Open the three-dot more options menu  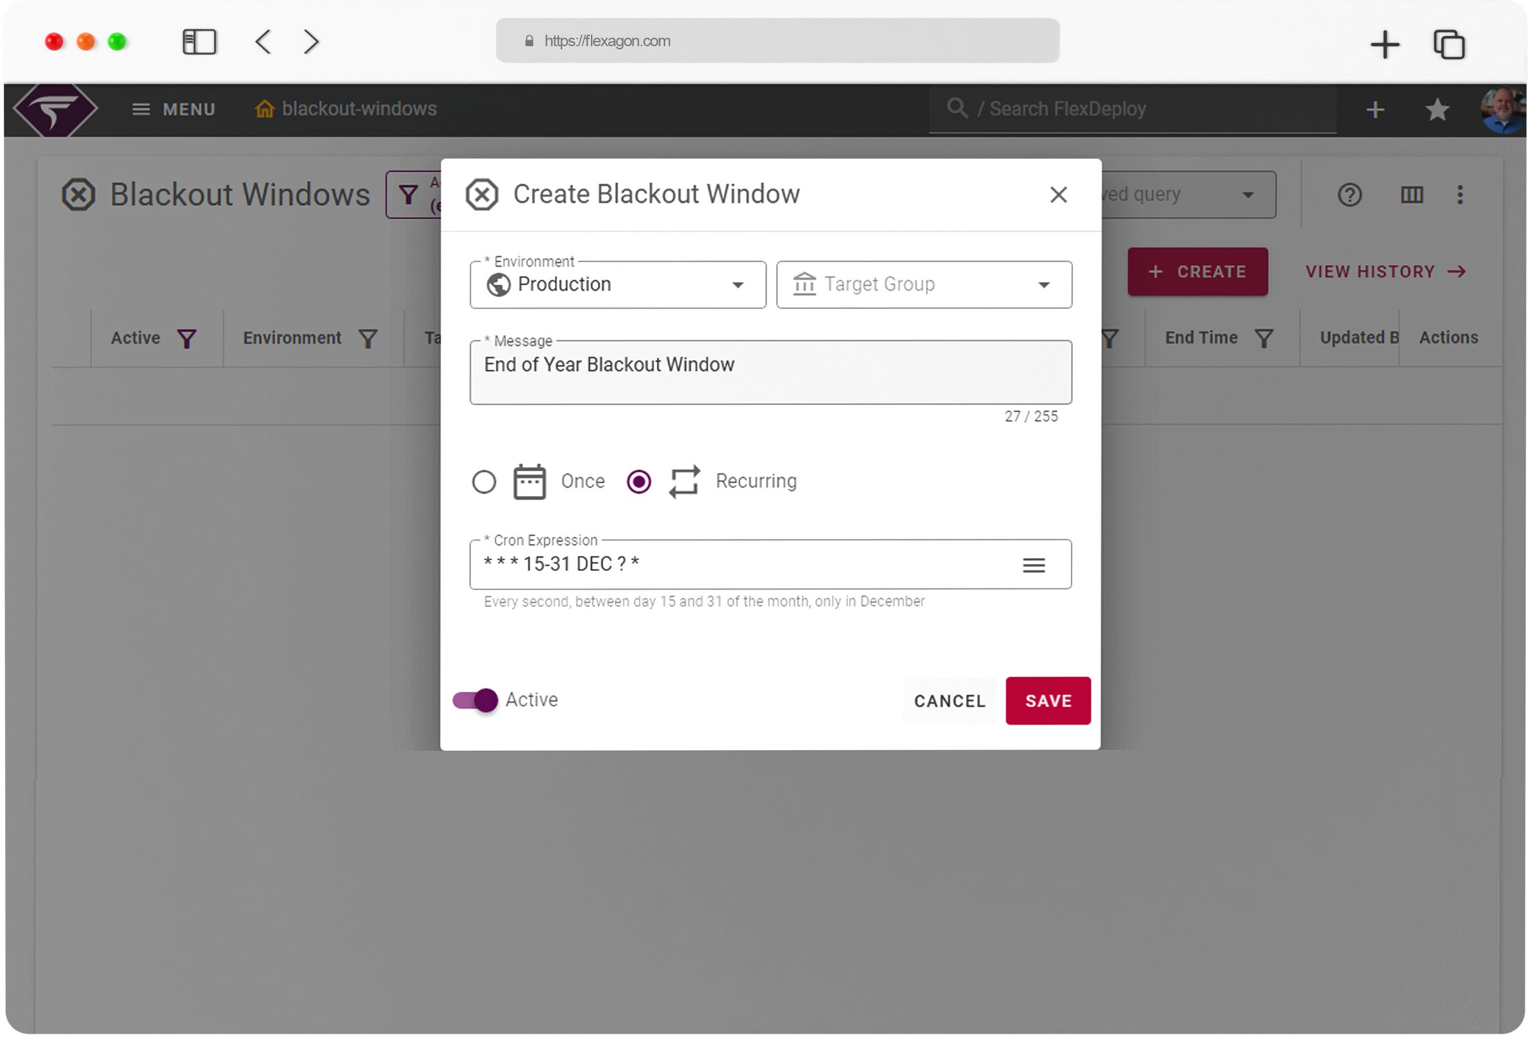click(x=1460, y=195)
